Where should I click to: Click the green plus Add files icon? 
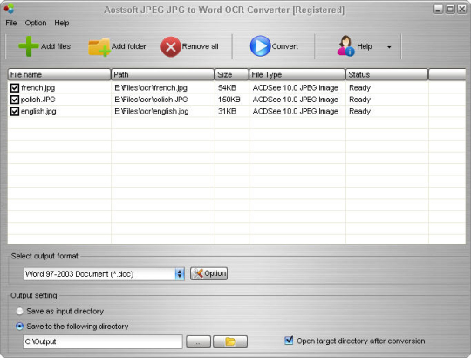coord(29,46)
